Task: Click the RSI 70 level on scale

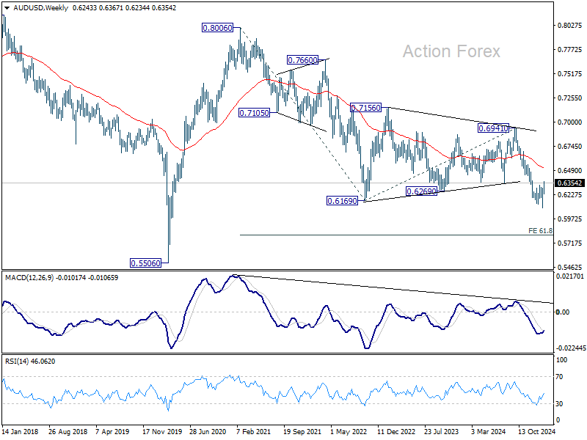Action: point(559,377)
